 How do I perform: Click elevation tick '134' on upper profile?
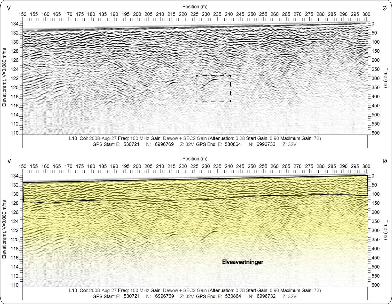tap(14, 24)
